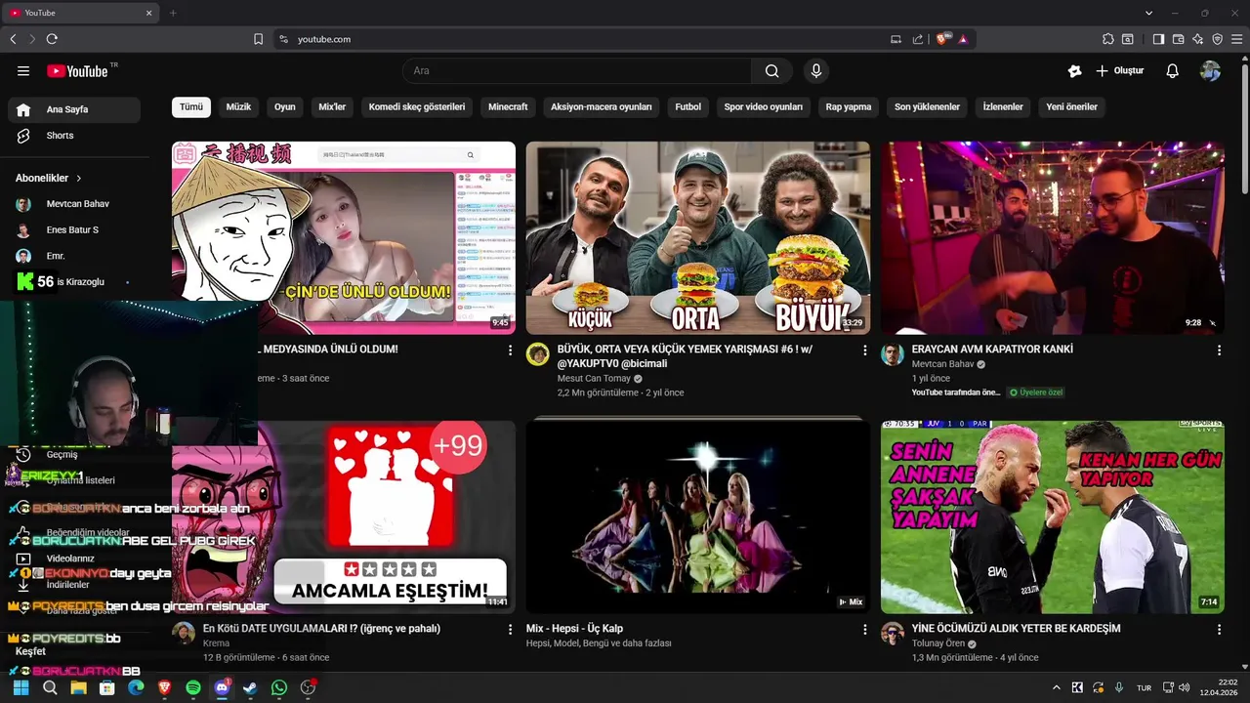Select the Komedi skeç gösterileri chip
The width and height of the screenshot is (1250, 703).
(x=417, y=106)
